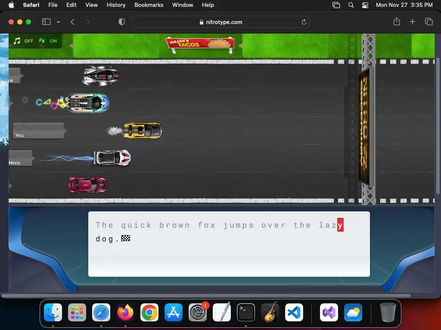
Task: Go forward to the next page
Action: [x=87, y=22]
